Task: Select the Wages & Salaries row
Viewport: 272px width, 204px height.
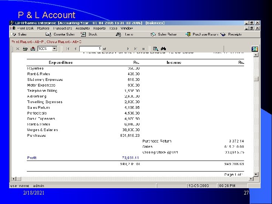Action: pyautogui.click(x=83, y=130)
